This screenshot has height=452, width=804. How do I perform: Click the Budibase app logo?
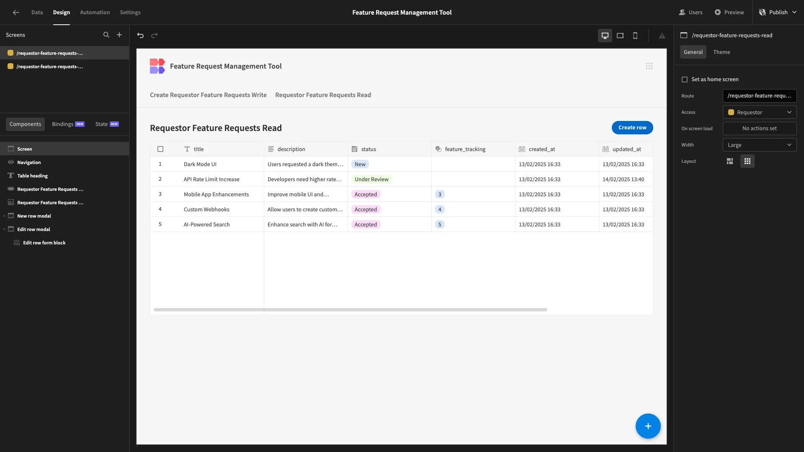click(157, 66)
